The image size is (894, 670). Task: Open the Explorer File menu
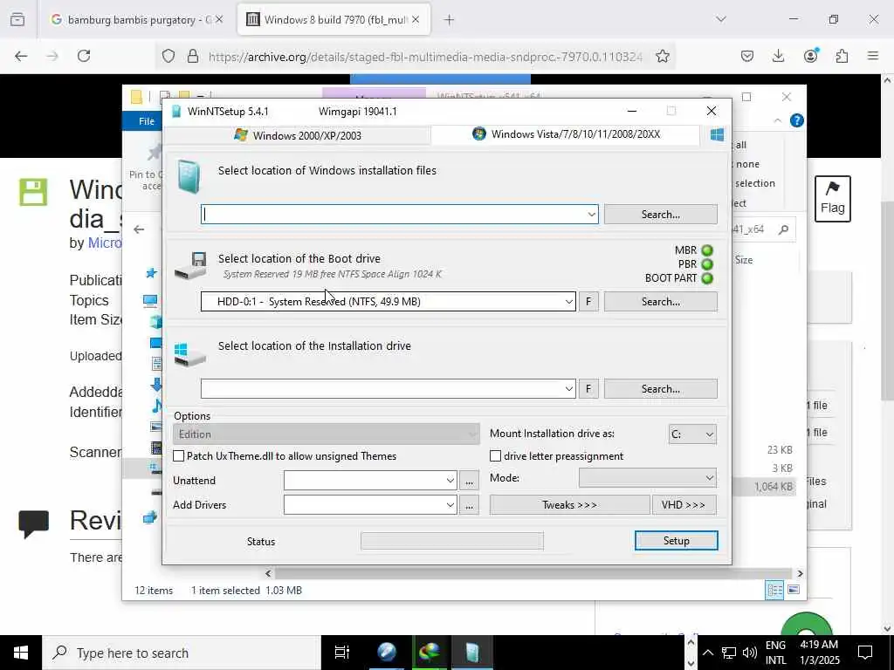[x=147, y=120]
